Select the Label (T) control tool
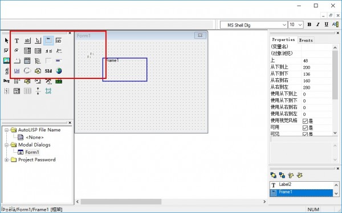The image size is (342, 213). 17,41
